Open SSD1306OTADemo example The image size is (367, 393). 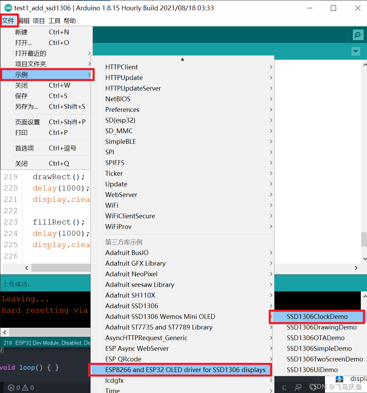click(320, 338)
